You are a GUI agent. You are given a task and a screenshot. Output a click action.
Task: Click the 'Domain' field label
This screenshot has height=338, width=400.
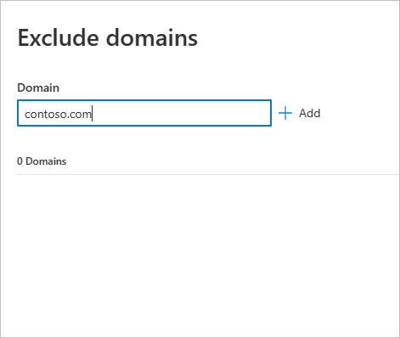pyautogui.click(x=38, y=87)
